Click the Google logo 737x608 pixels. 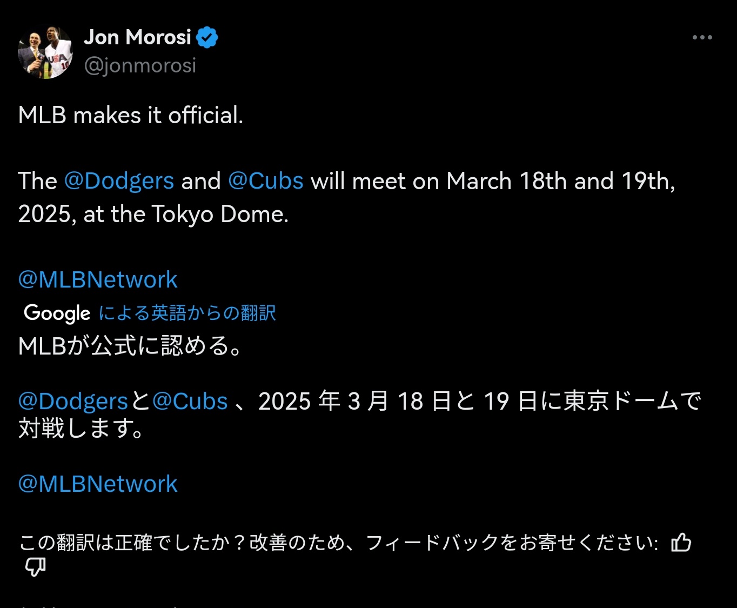pos(57,313)
